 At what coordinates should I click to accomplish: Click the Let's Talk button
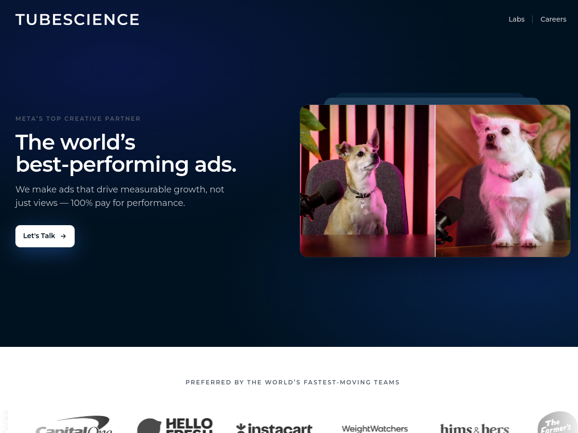pos(45,236)
